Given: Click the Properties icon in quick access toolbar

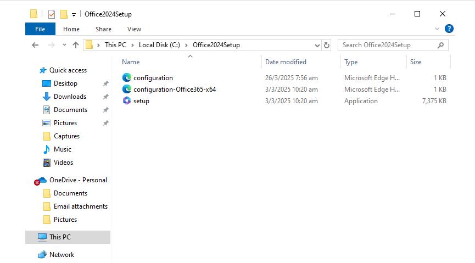Looking at the screenshot, I should point(52,14).
